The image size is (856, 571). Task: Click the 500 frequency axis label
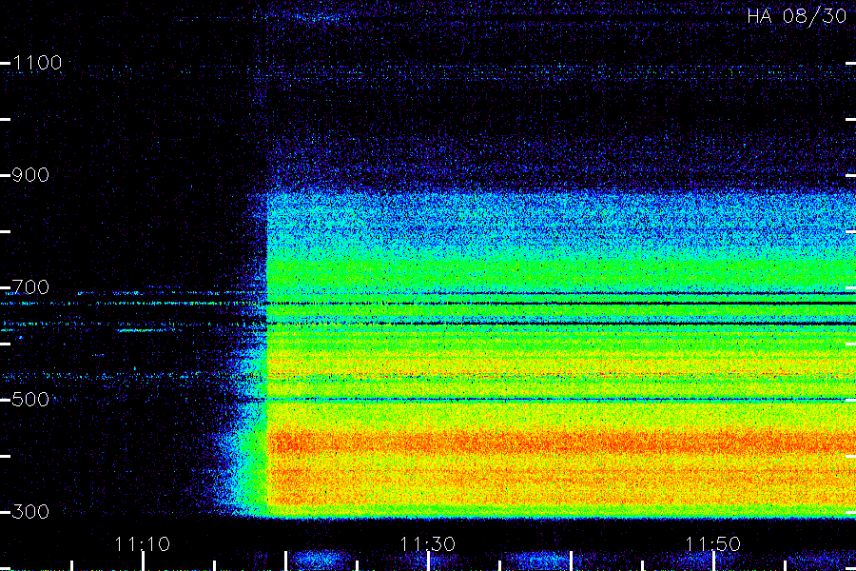pos(30,399)
